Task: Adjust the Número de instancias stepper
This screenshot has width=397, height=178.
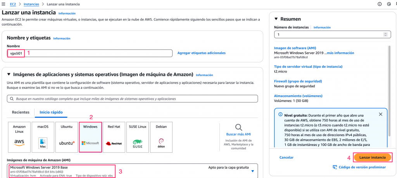Action: tap(385, 35)
